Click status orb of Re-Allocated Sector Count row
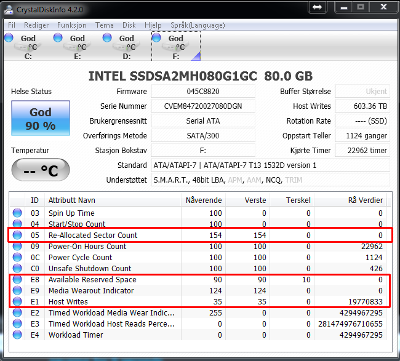Image resolution: width=400 pixels, height=361 pixels. point(17,235)
